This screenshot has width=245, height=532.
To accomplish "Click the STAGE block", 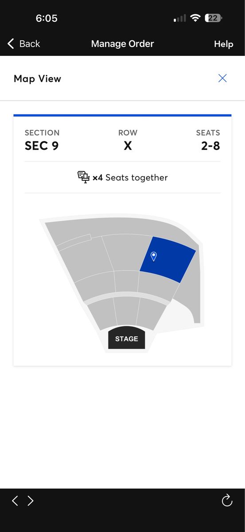I will pos(127,339).
